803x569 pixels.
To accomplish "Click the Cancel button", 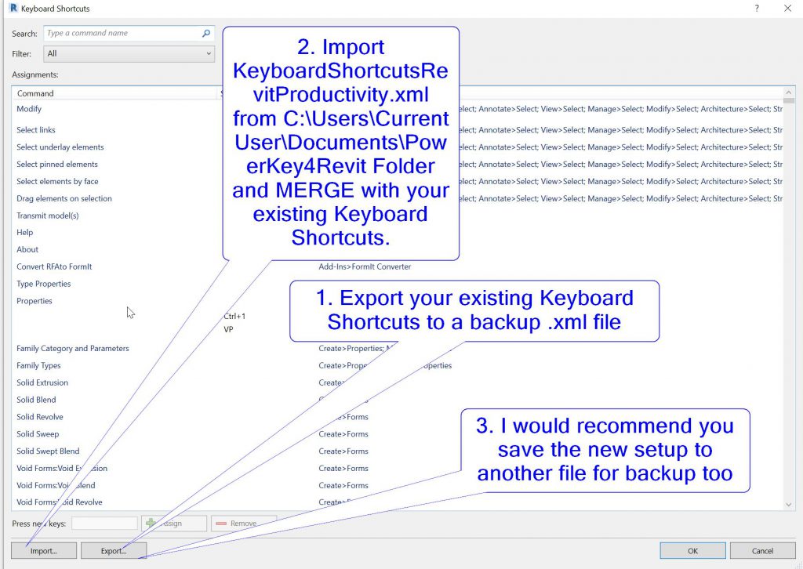I will point(762,551).
